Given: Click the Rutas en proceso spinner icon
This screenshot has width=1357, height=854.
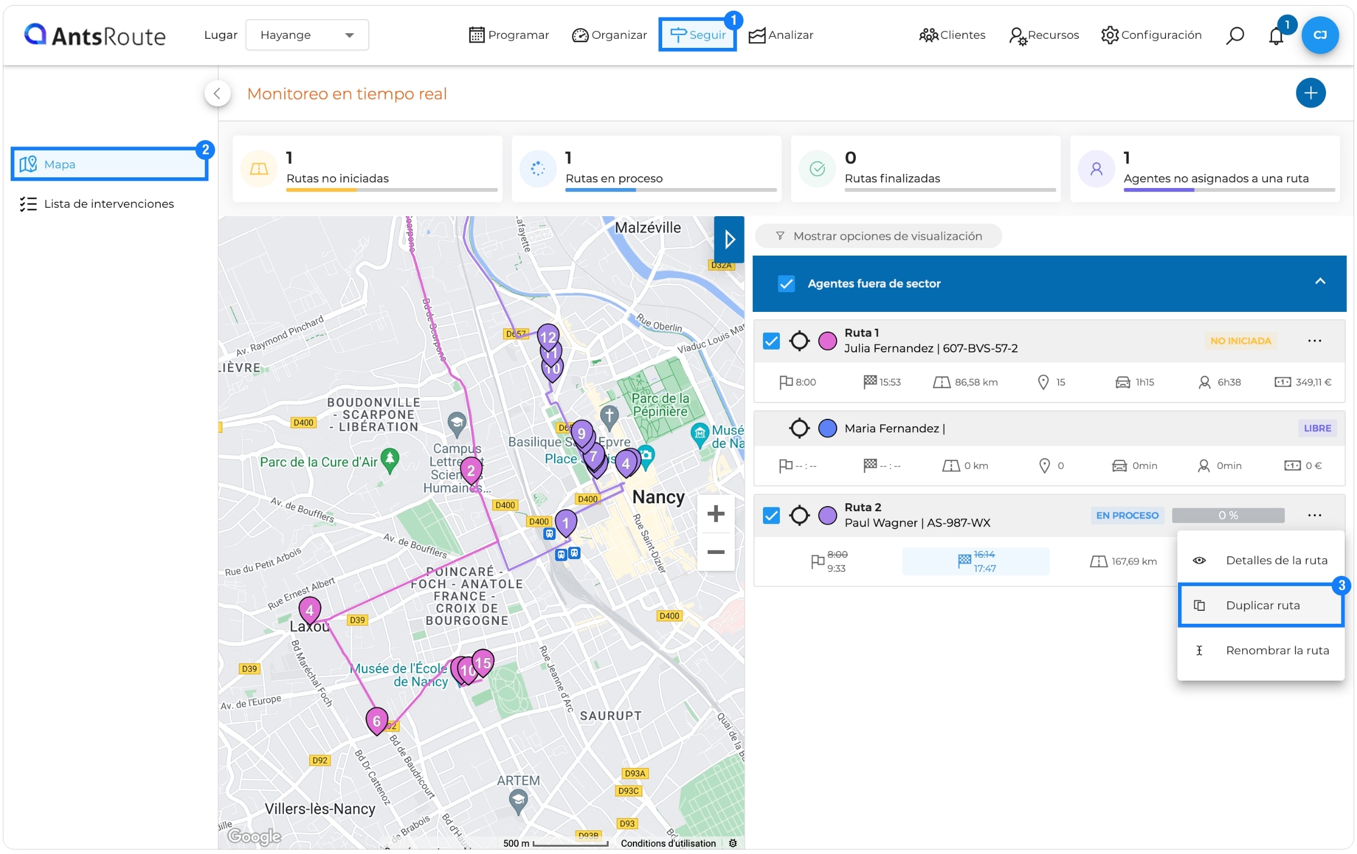Looking at the screenshot, I should point(538,168).
